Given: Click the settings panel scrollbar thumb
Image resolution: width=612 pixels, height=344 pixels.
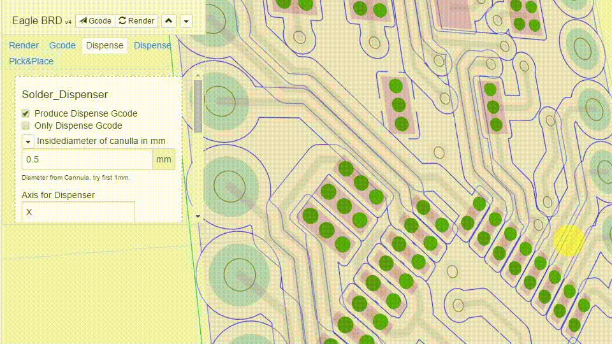Looking at the screenshot, I should (198, 105).
